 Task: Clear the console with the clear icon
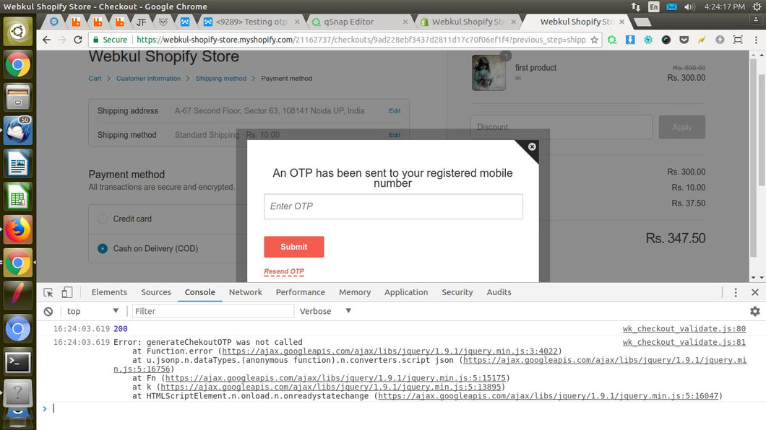click(48, 312)
